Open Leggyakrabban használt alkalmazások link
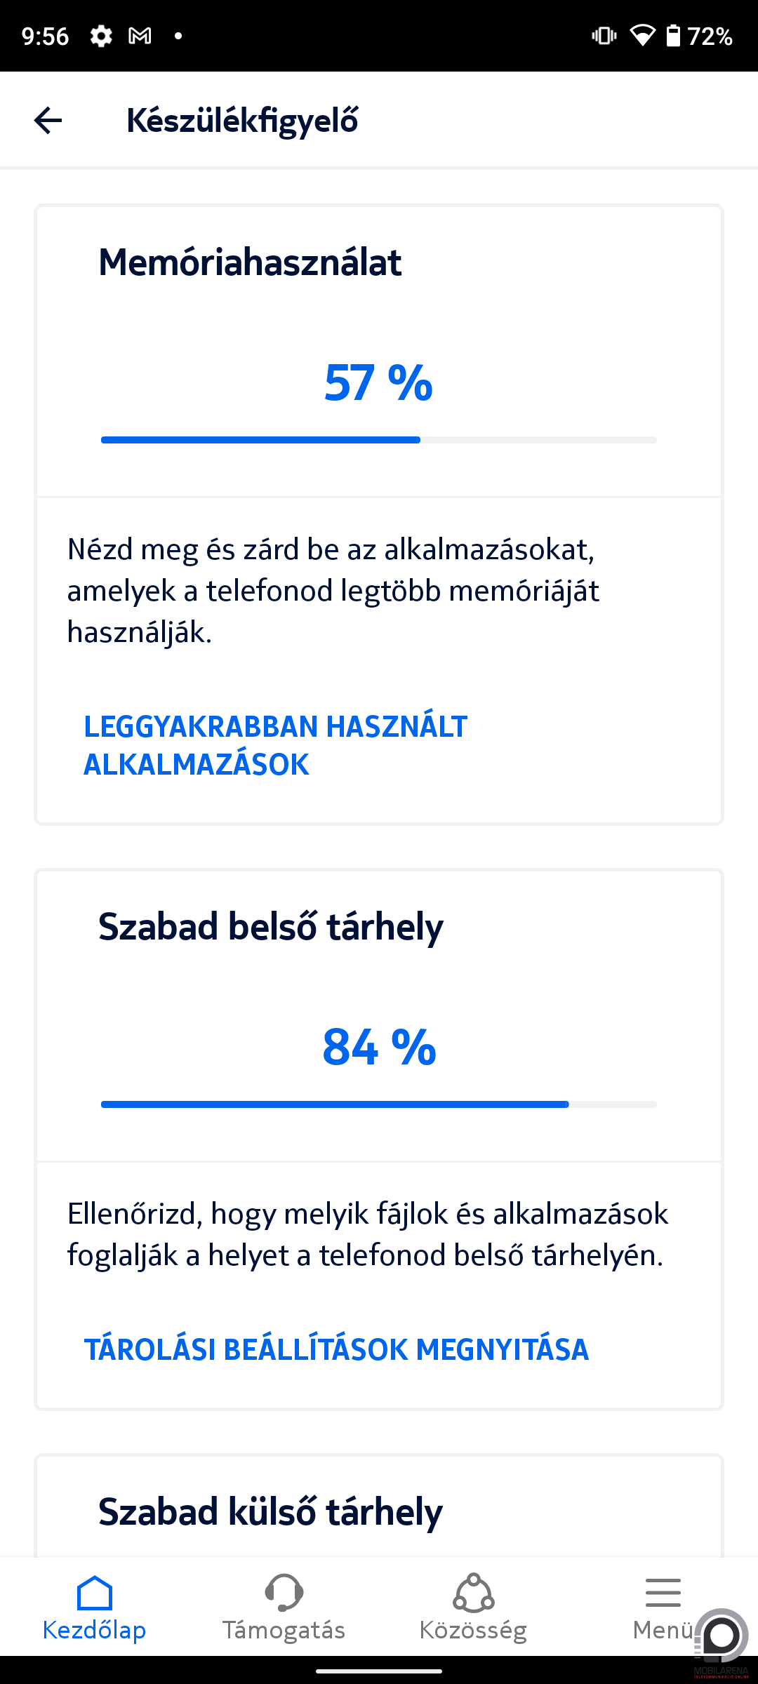This screenshot has width=758, height=1684. pos(276,745)
